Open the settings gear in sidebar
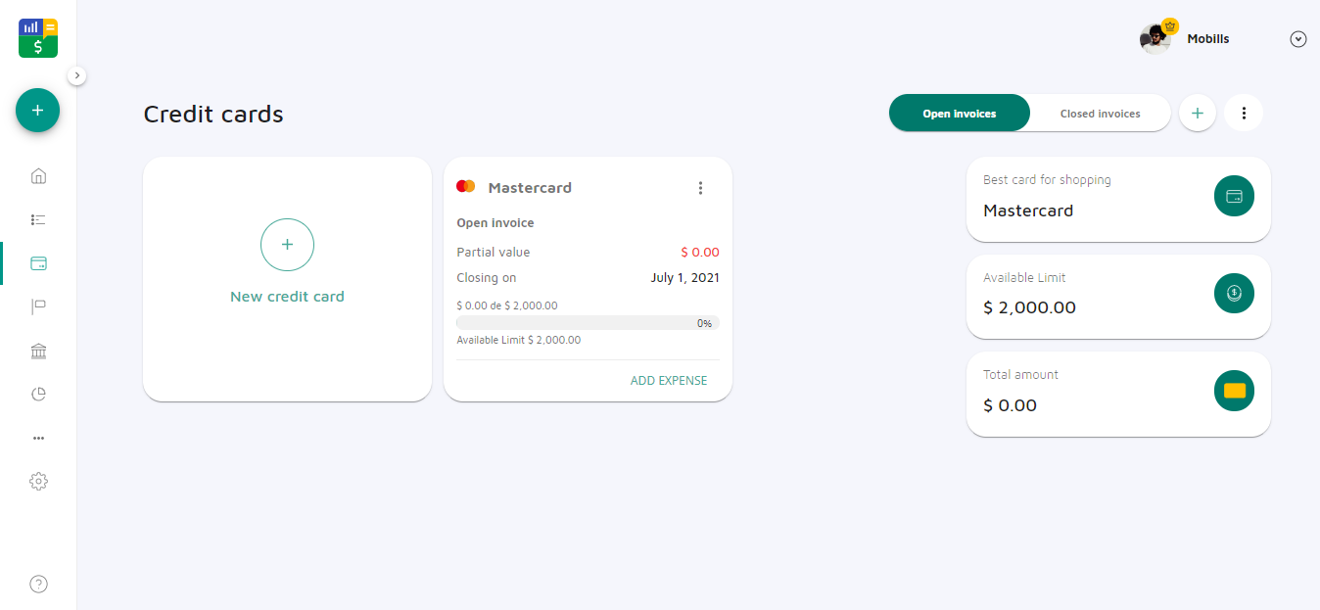The width and height of the screenshot is (1320, 610). pyautogui.click(x=38, y=482)
